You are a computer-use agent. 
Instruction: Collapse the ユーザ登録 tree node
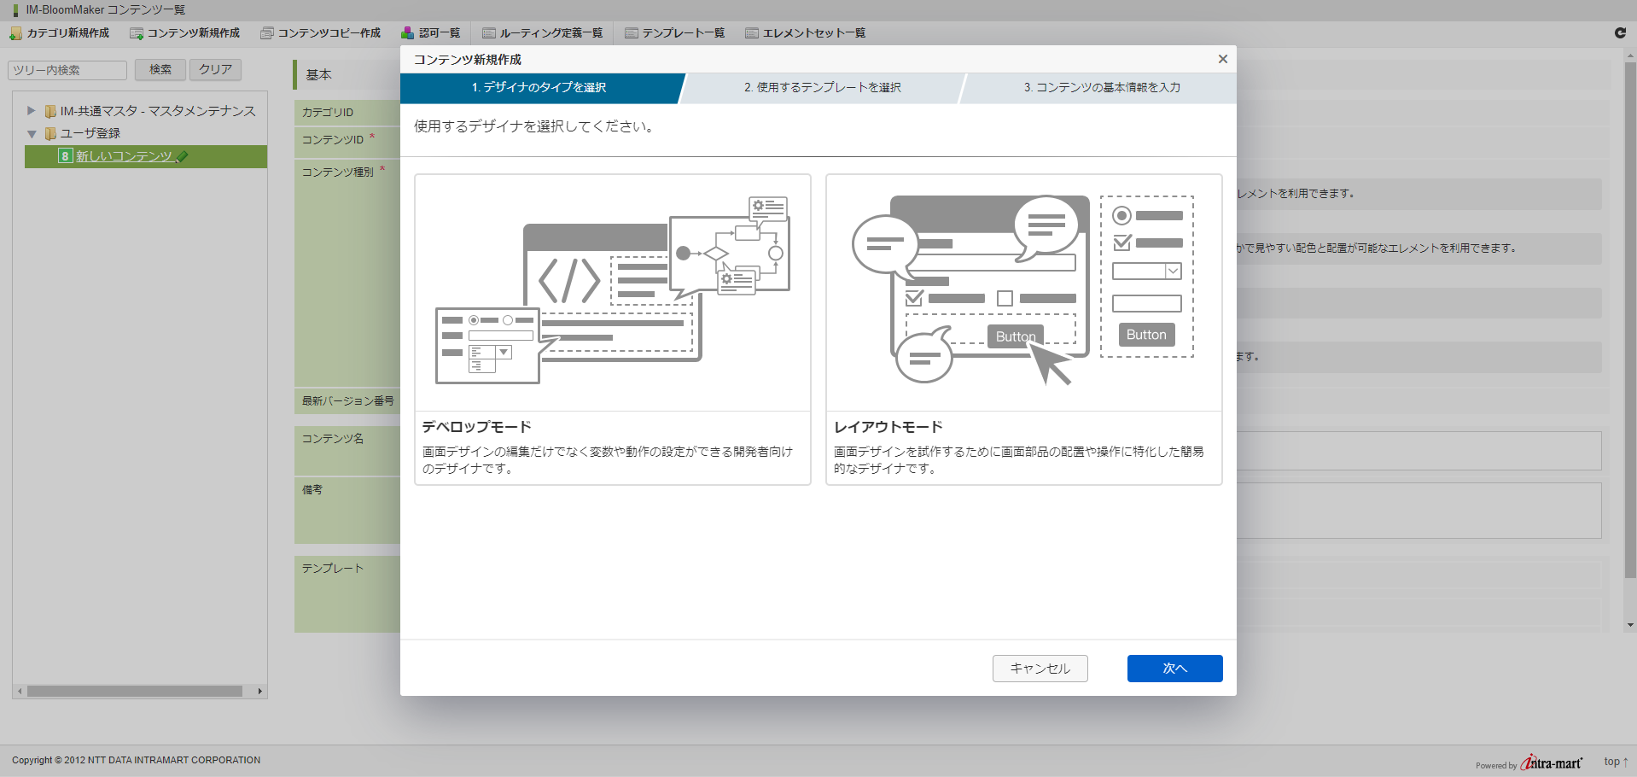[32, 134]
